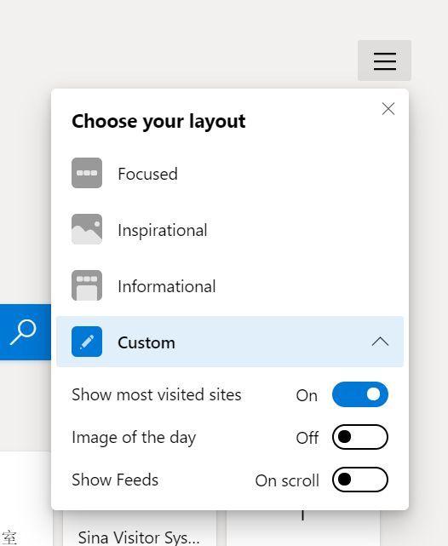
Task: Click the On scroll status text
Action: click(287, 480)
